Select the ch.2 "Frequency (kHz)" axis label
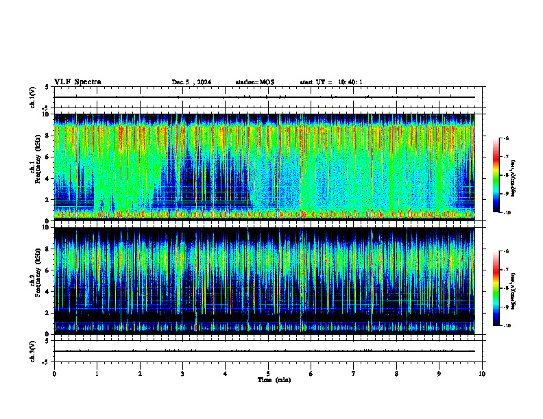The height and width of the screenshot is (419, 543). 38,272
